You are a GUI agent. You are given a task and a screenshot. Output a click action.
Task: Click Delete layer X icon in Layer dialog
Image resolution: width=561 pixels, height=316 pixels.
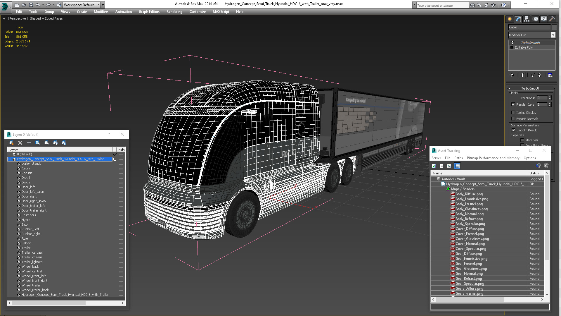pos(20,143)
